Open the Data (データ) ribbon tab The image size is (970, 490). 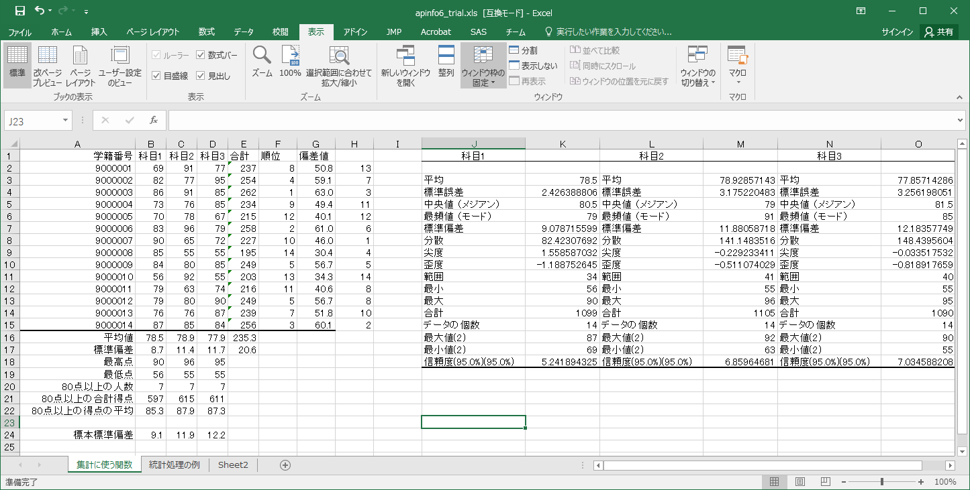tap(244, 32)
